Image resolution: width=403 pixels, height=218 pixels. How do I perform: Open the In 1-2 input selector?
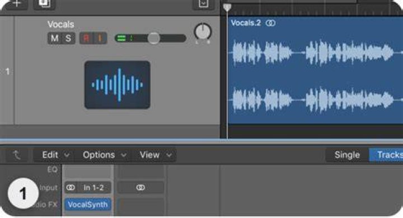coord(93,188)
